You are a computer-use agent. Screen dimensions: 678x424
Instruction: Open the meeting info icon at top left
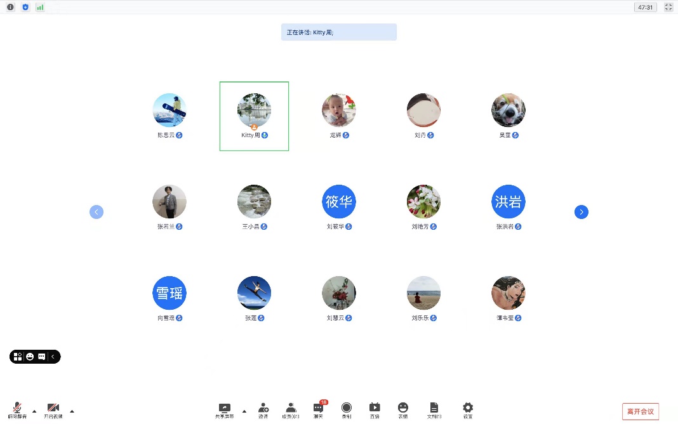tap(10, 7)
